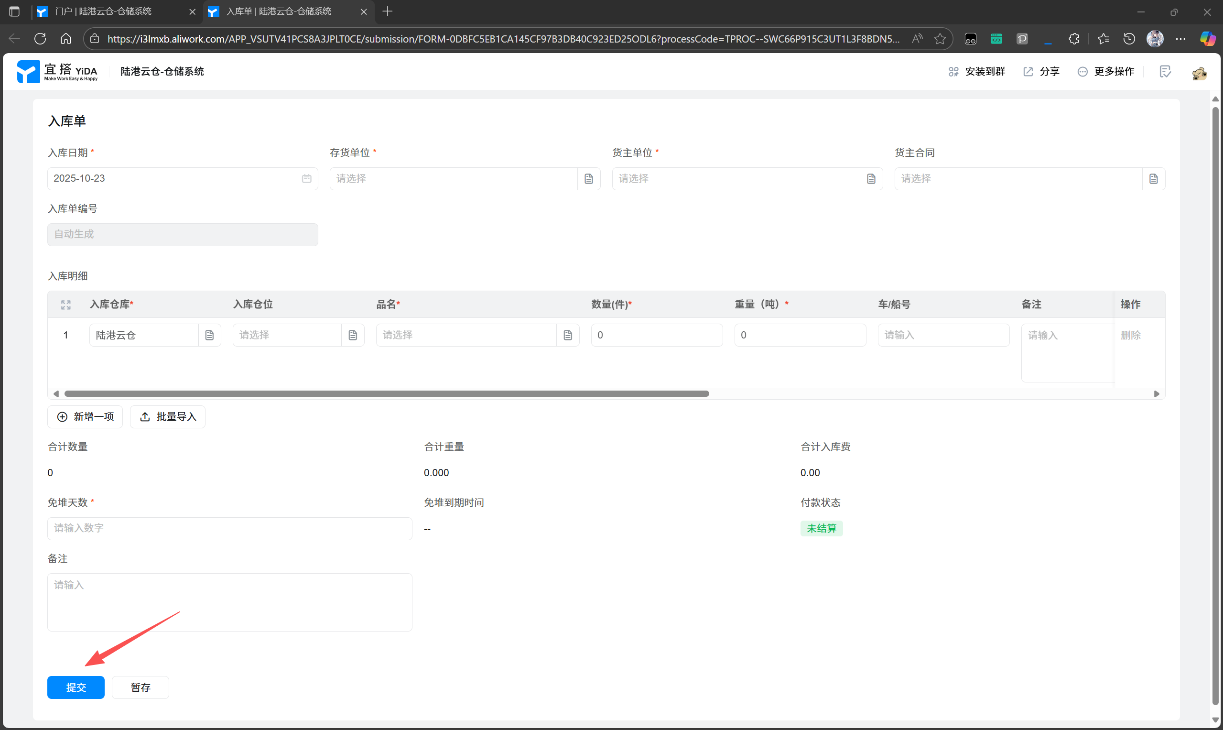This screenshot has height=730, width=1223.
Task: Open the calendar icon in 入库日期 field
Action: click(306, 179)
